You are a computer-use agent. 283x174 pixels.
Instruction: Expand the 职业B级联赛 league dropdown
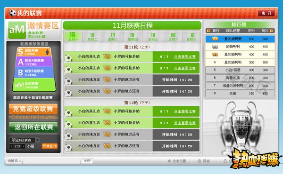click(37, 140)
